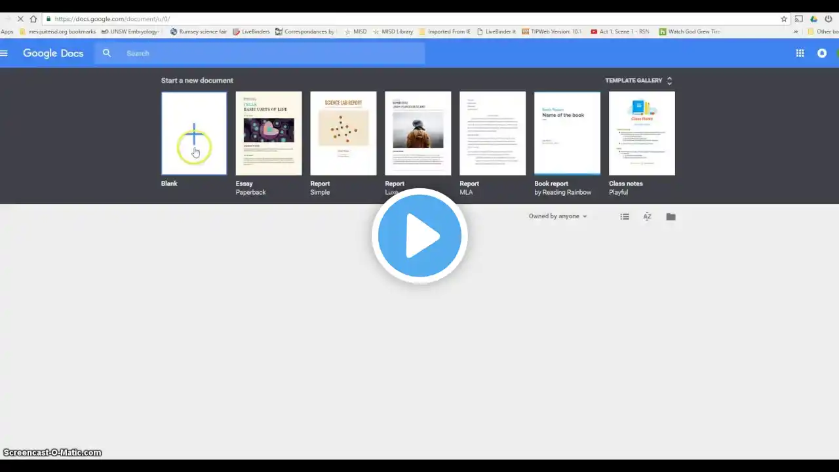Viewport: 839px width, 472px height.
Task: Click the search magnifier icon
Action: [x=107, y=53]
